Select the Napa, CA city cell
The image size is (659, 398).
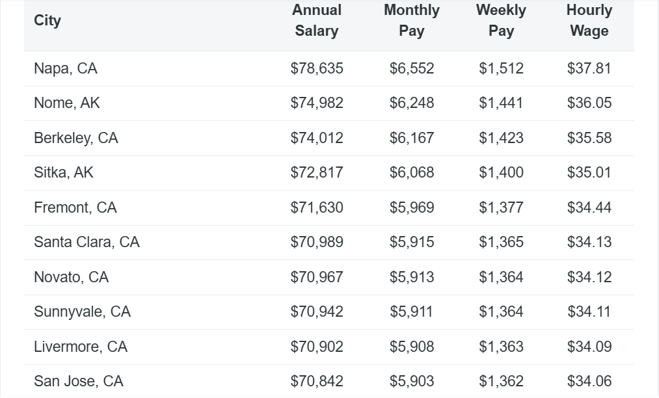coord(66,68)
